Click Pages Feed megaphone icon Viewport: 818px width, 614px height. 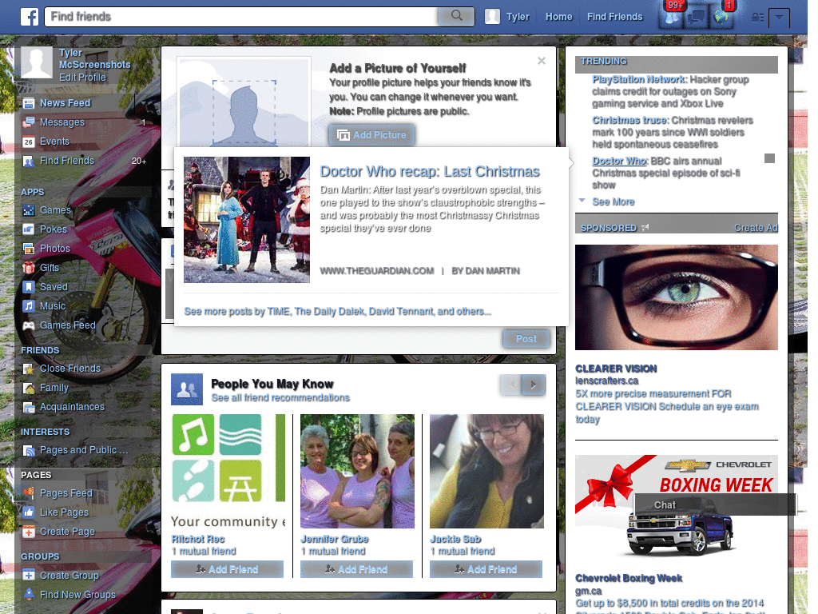[29, 492]
